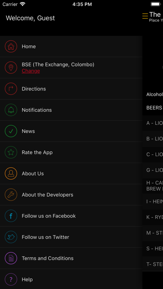
Task: Select the Follow us on Twitter entry
Action: click(71, 237)
